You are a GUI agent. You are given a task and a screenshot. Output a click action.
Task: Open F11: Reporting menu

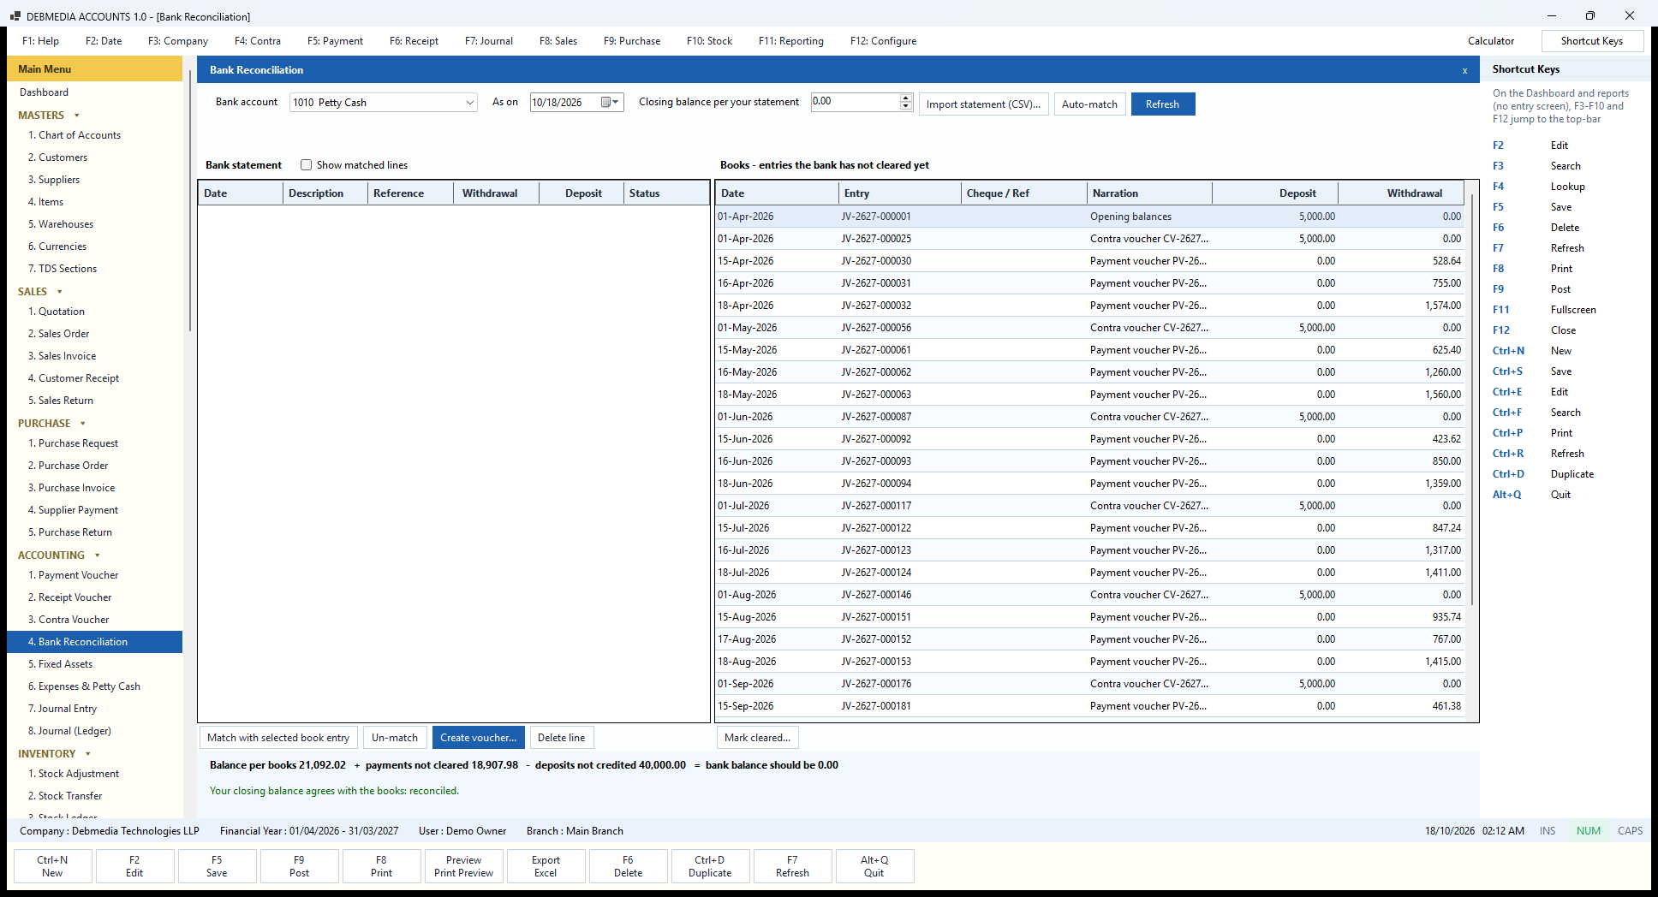click(x=791, y=41)
